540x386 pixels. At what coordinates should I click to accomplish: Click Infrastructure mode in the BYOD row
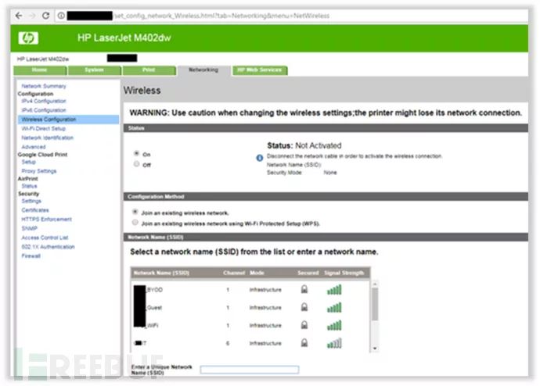265,290
